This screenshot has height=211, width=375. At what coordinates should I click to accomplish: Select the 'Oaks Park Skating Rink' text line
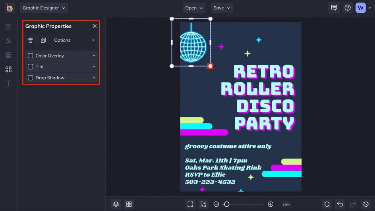[x=223, y=167]
